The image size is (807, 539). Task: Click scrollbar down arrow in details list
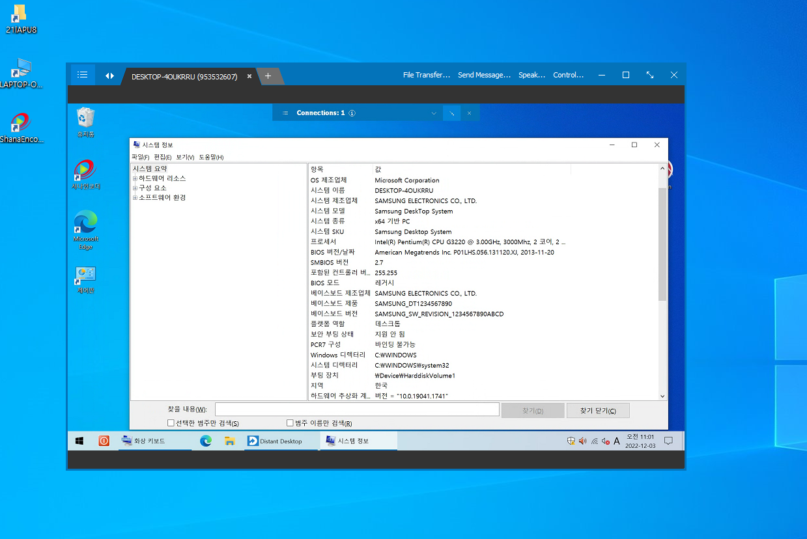tap(662, 396)
